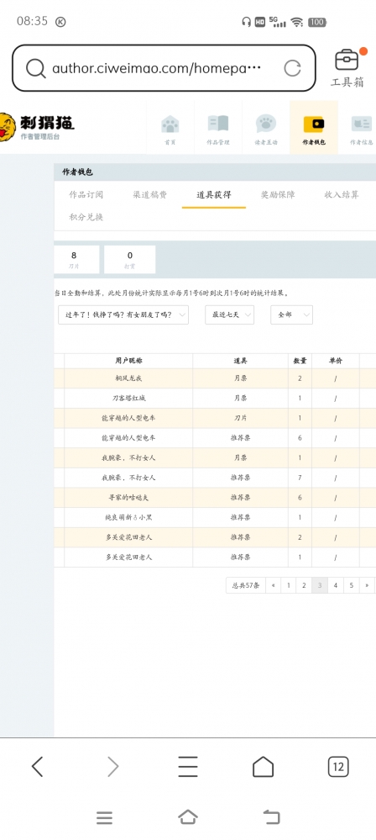Tap the system back navigation button
This screenshot has height=840, width=376.
point(272,817)
